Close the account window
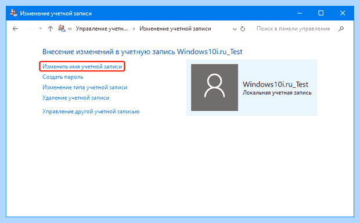This screenshot has height=223, width=360. click(343, 13)
